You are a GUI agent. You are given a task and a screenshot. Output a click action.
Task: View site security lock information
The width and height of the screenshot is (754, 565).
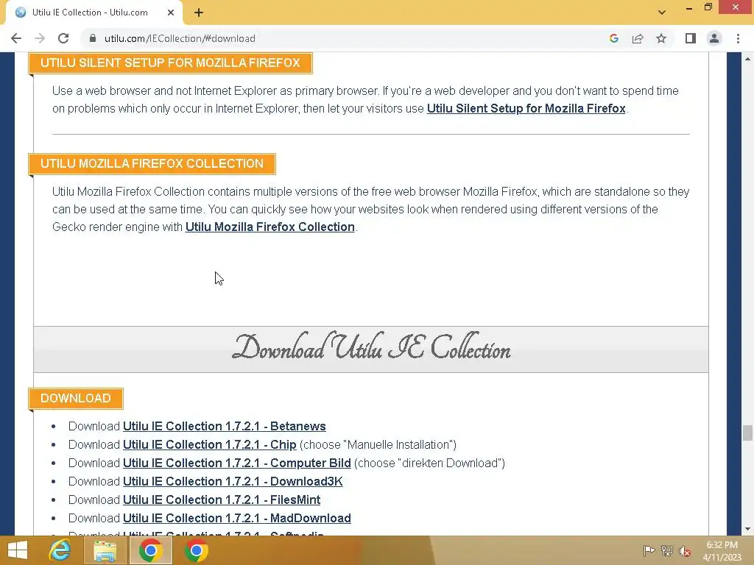pyautogui.click(x=93, y=38)
